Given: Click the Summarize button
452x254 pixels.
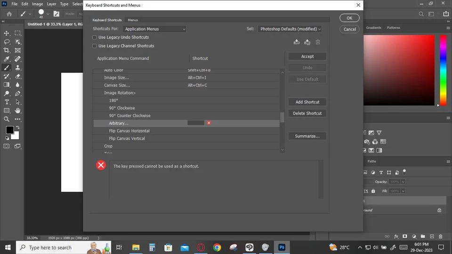Looking at the screenshot, I should [307, 136].
